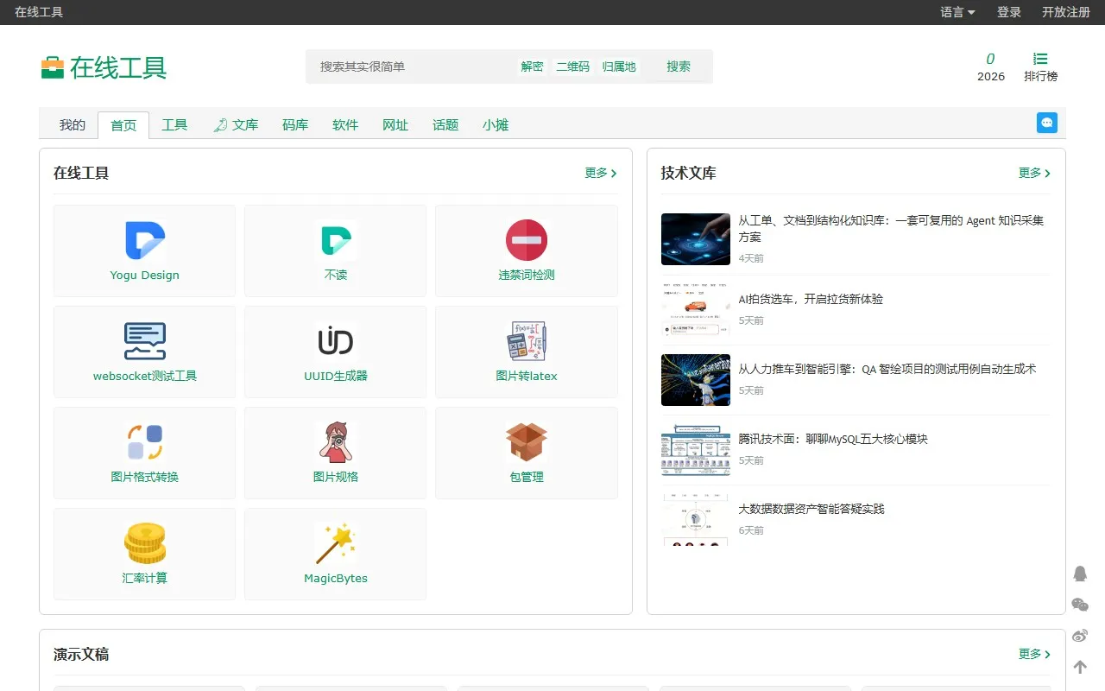Expand the 在线工具 menu in top bar
The image size is (1105, 691).
coord(38,12)
